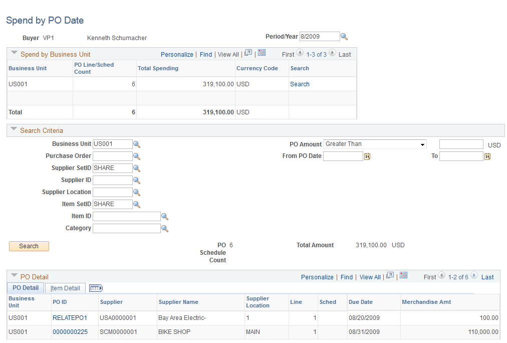Open the Supplier Location lookup
Screen dimensions: 507x343
(136, 192)
